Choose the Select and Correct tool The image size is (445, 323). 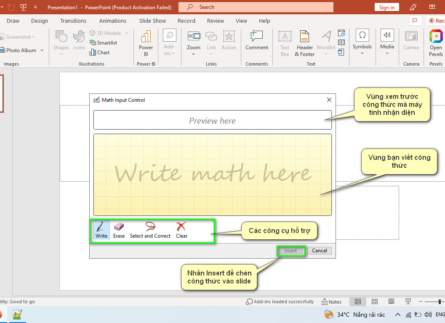150,230
